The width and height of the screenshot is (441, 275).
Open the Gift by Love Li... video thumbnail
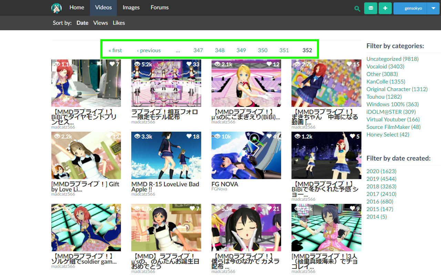click(86, 155)
